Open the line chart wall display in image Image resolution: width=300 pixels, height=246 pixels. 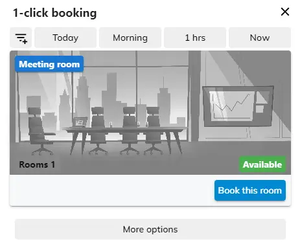(238, 106)
